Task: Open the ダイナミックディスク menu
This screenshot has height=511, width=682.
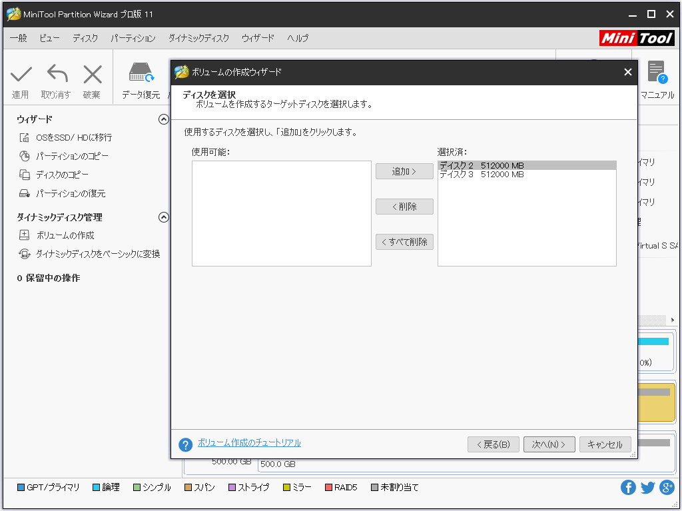Action: coord(198,38)
